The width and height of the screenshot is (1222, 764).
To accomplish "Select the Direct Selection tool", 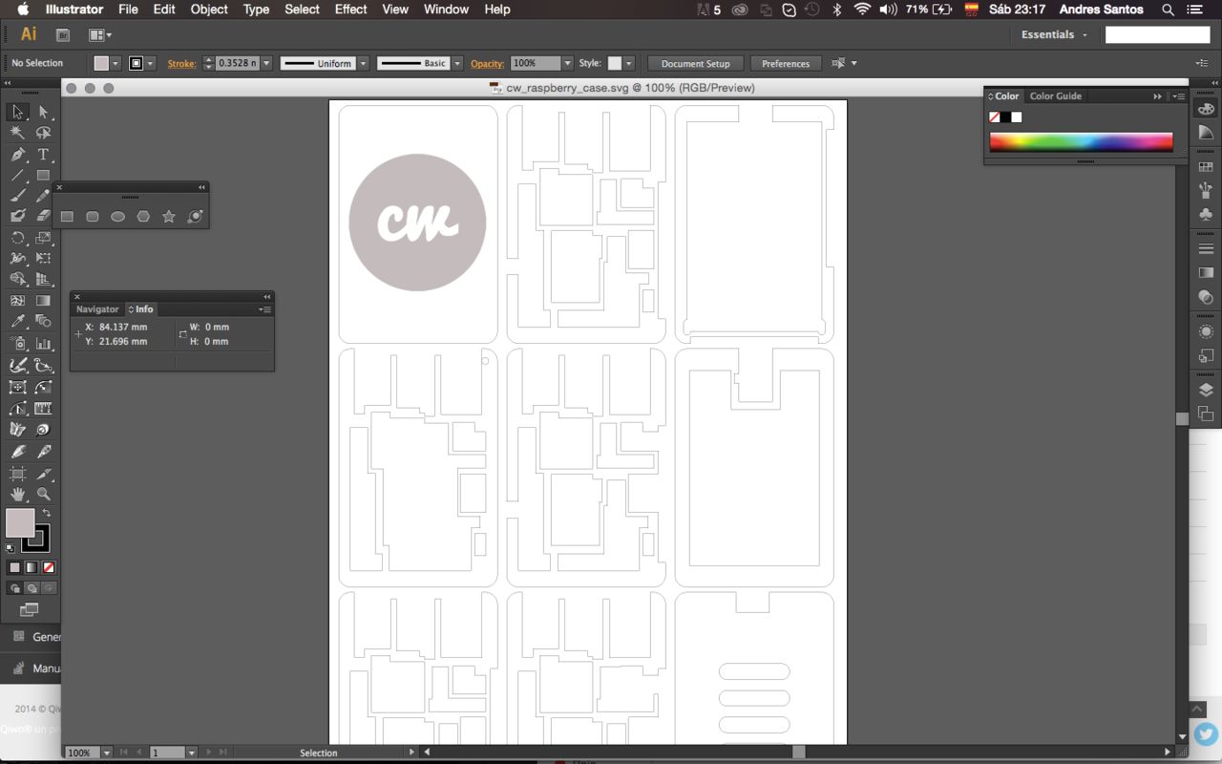I will [43, 112].
